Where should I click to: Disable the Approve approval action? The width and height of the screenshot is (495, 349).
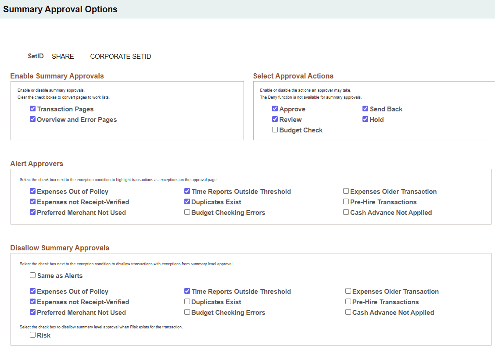pos(275,109)
